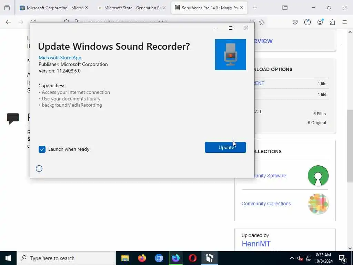
Task: Click the Community Collections colorful thumbnail
Action: 318,204
